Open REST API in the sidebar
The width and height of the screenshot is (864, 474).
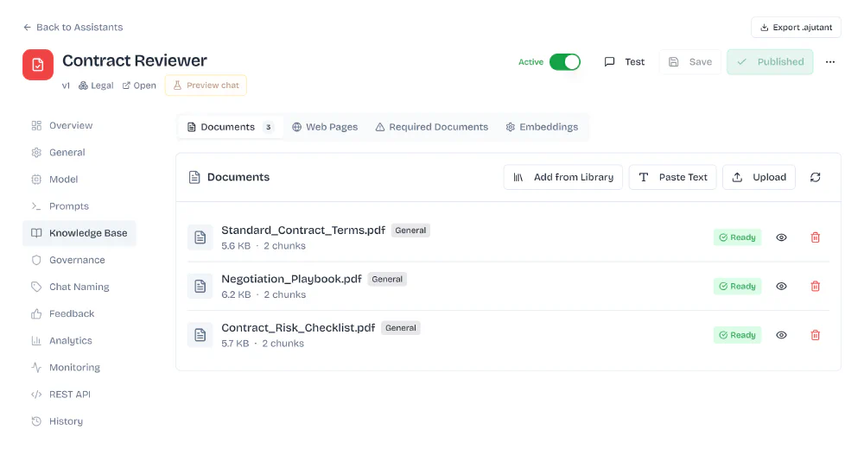(x=79, y=395)
